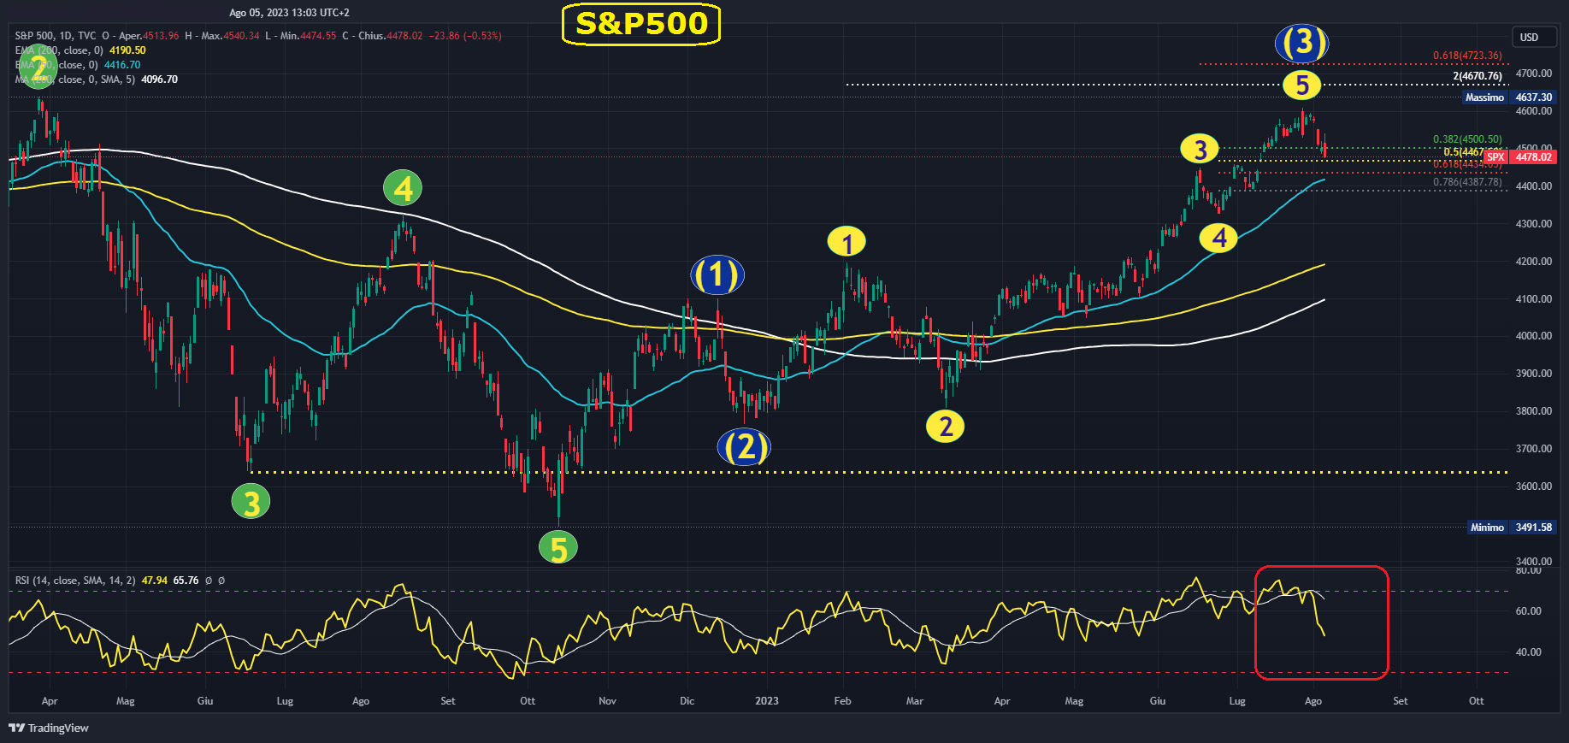Select the green wave 3 label

(x=251, y=502)
